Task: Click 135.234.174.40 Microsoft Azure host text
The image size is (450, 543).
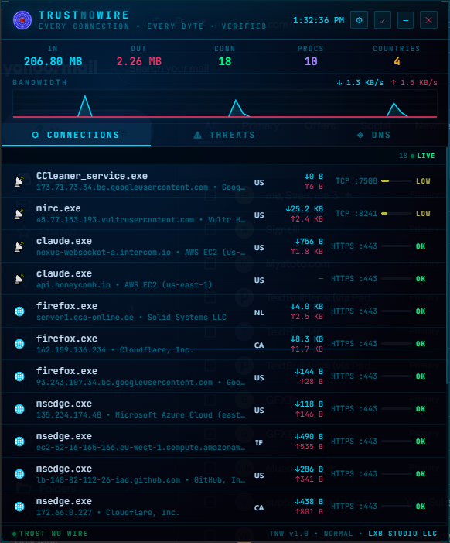Action: [140, 415]
